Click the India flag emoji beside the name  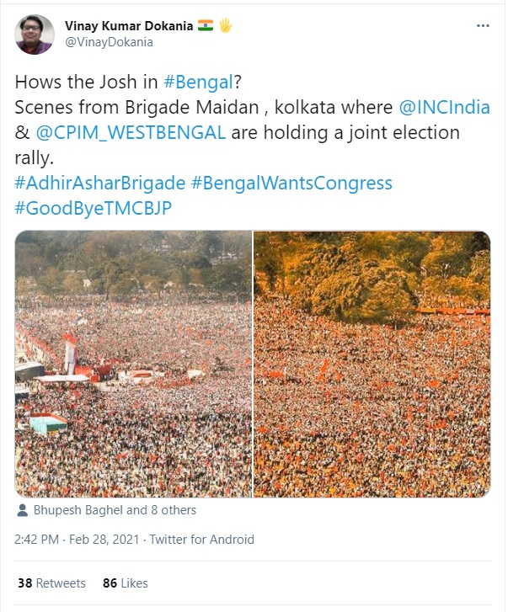pyautogui.click(x=206, y=25)
